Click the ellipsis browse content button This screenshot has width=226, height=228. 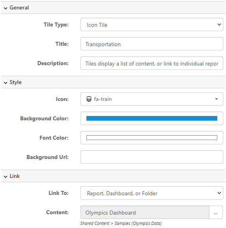pyautogui.click(x=216, y=212)
